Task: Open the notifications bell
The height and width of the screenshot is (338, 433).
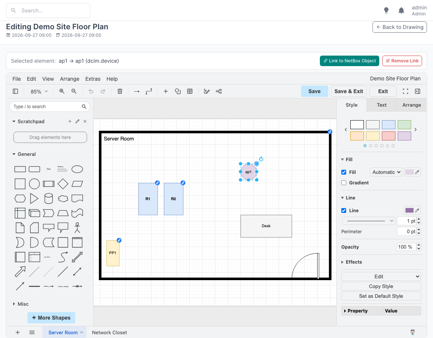Action: click(x=401, y=11)
